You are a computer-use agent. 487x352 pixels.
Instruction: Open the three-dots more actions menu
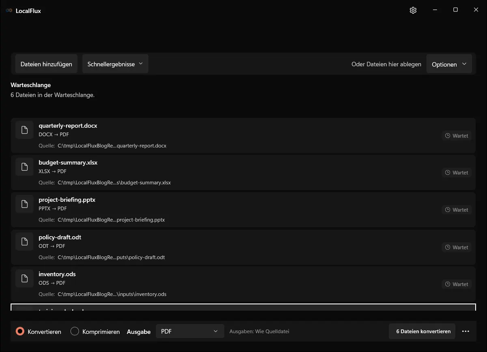coord(465,331)
